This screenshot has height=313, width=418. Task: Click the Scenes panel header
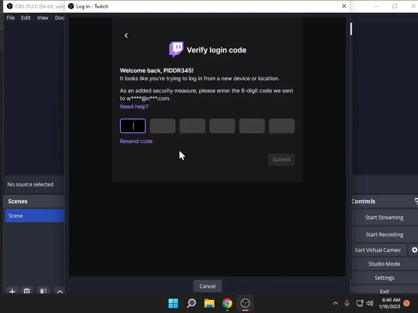[34, 201]
